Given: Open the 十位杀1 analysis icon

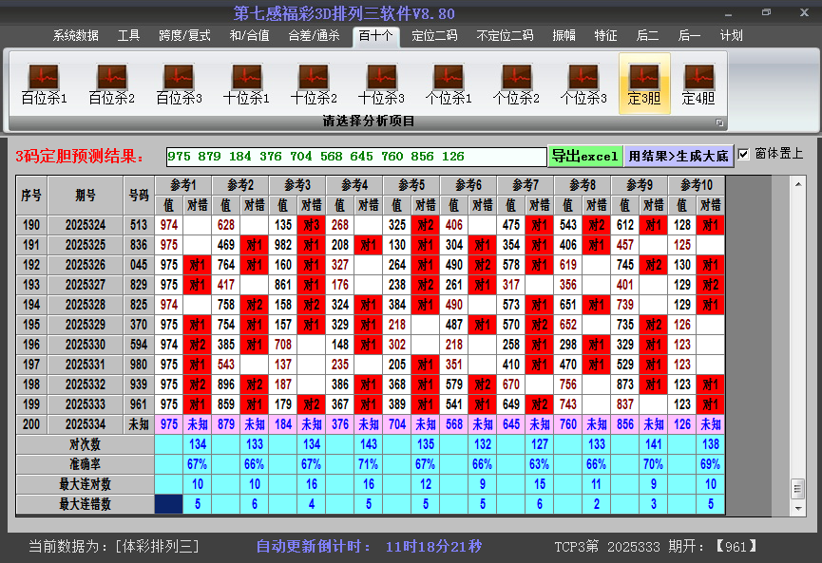Looking at the screenshot, I should click(x=246, y=84).
